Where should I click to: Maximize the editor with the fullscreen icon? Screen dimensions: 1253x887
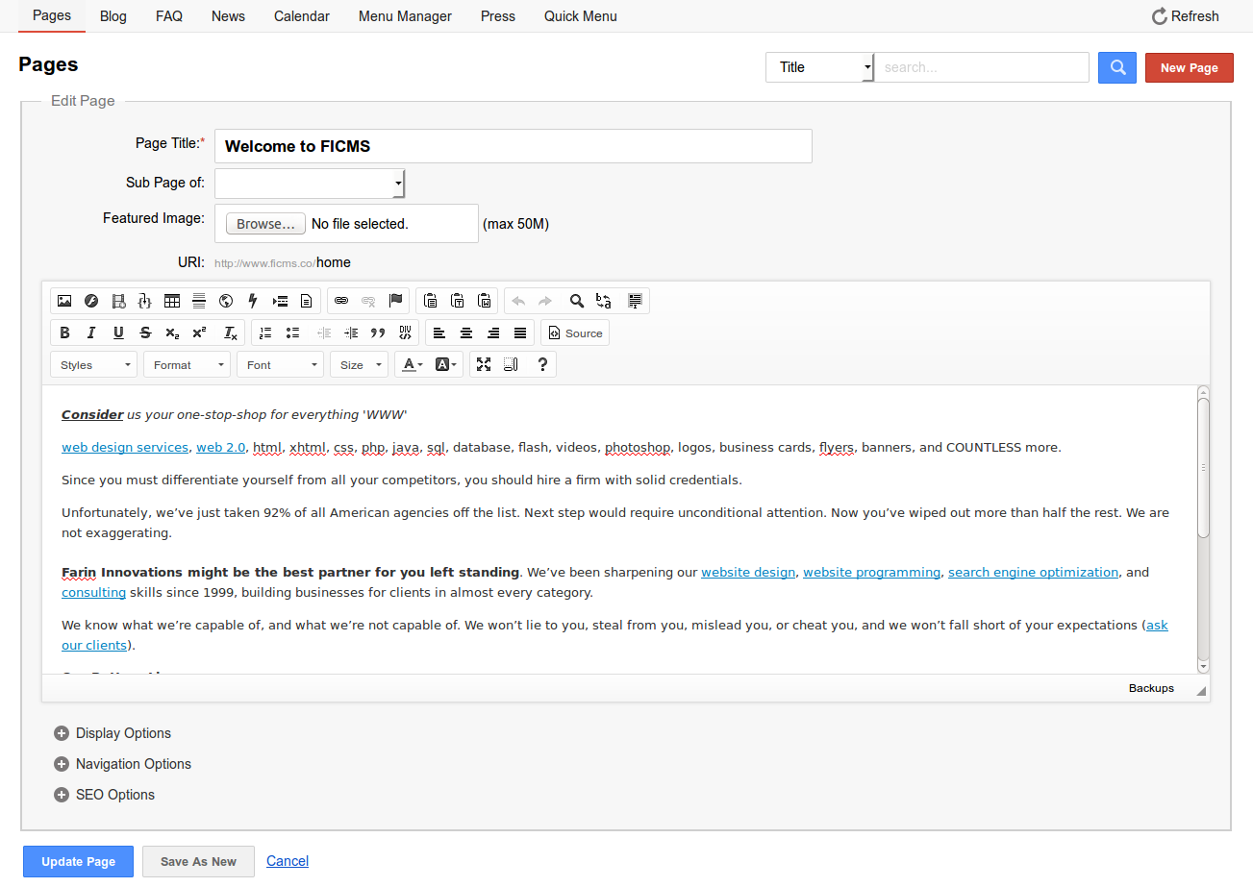484,365
